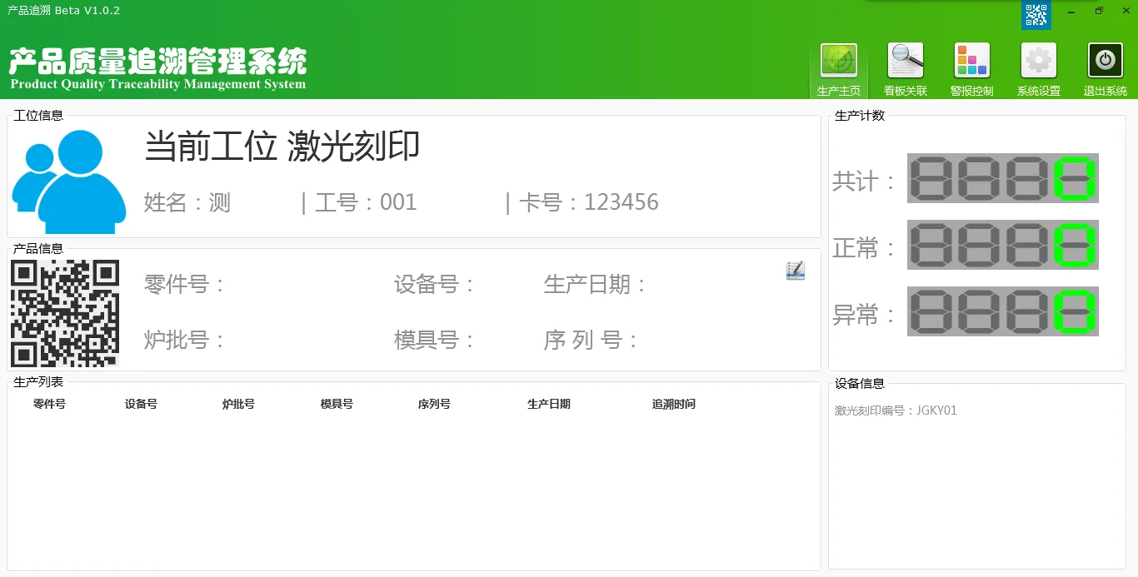Open the 生产主页 production home icon

tap(838, 62)
